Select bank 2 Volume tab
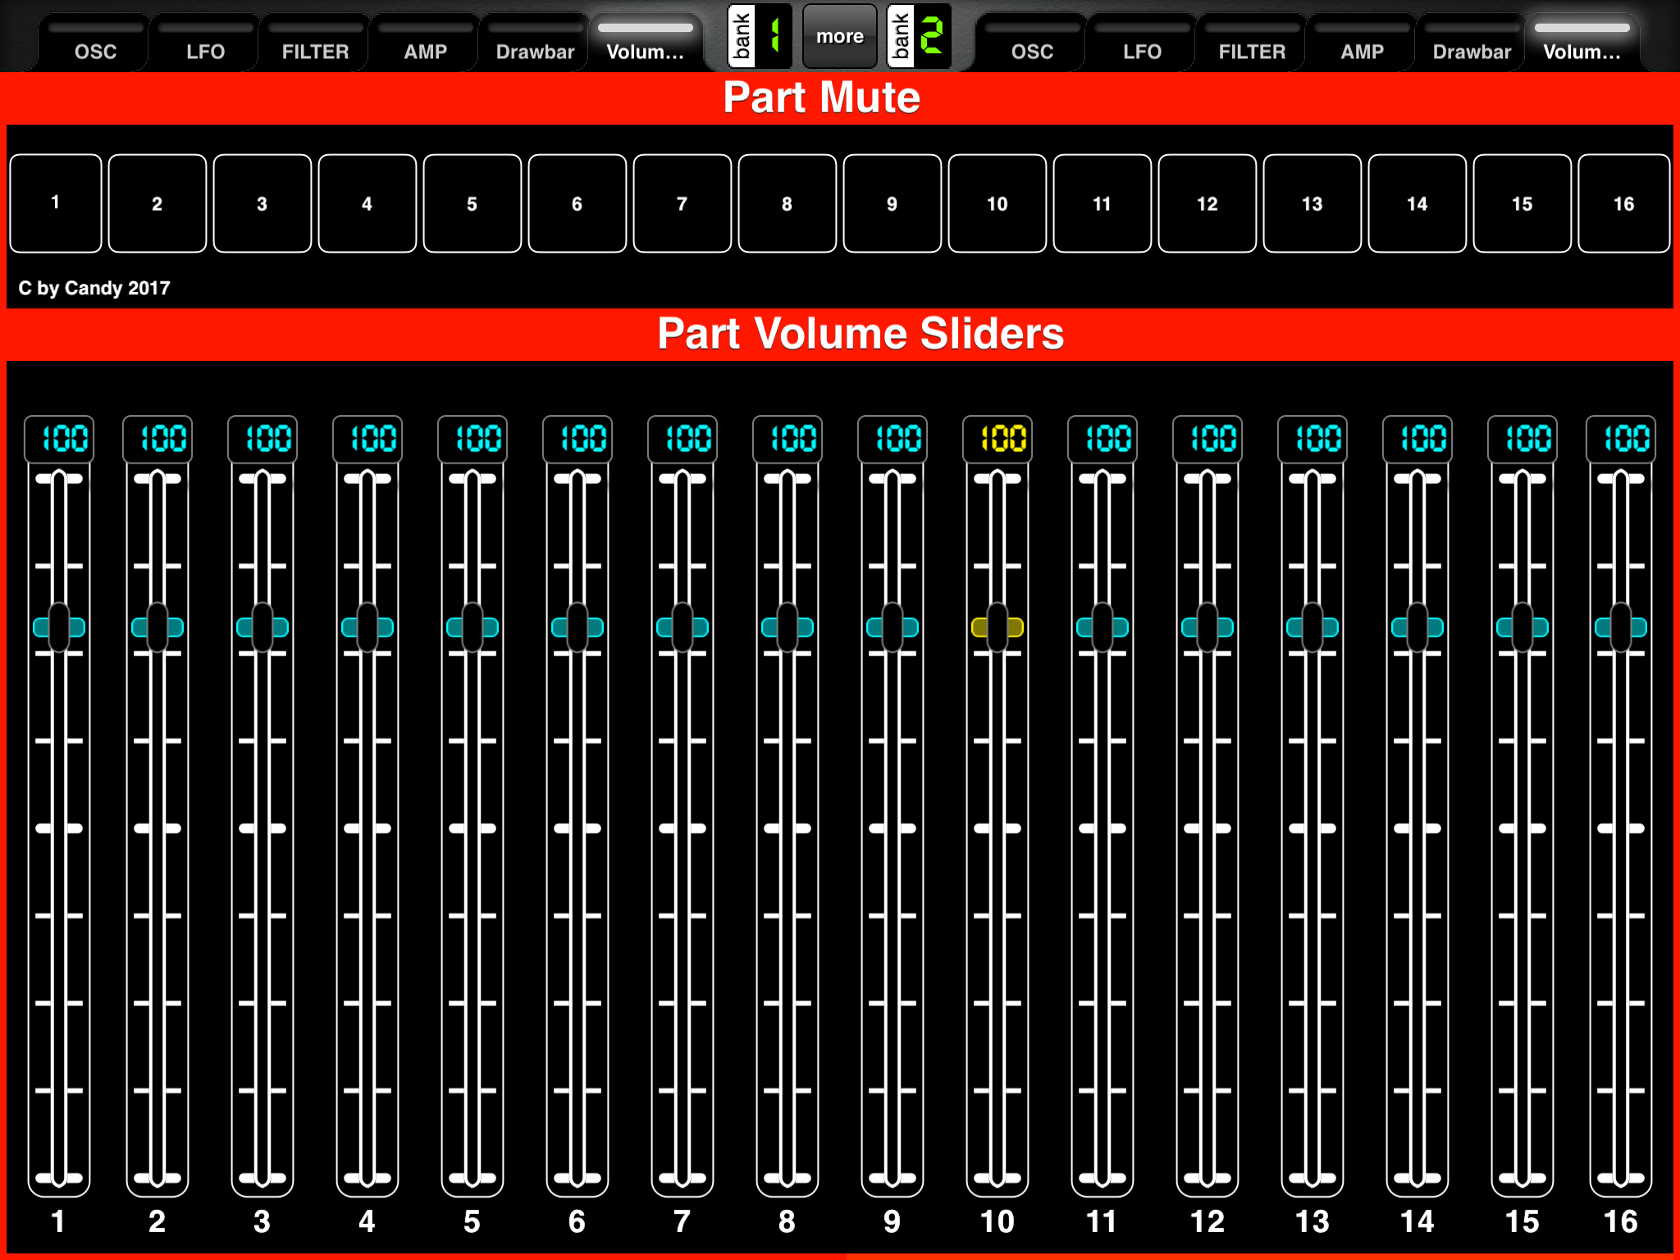The width and height of the screenshot is (1680, 1260). (1582, 43)
